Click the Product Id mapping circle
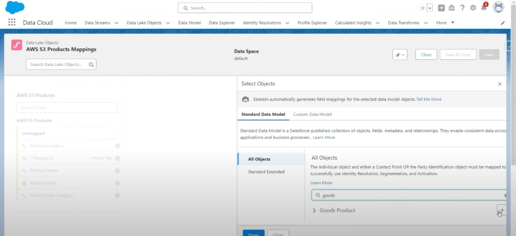This screenshot has height=236, width=516. point(117,158)
